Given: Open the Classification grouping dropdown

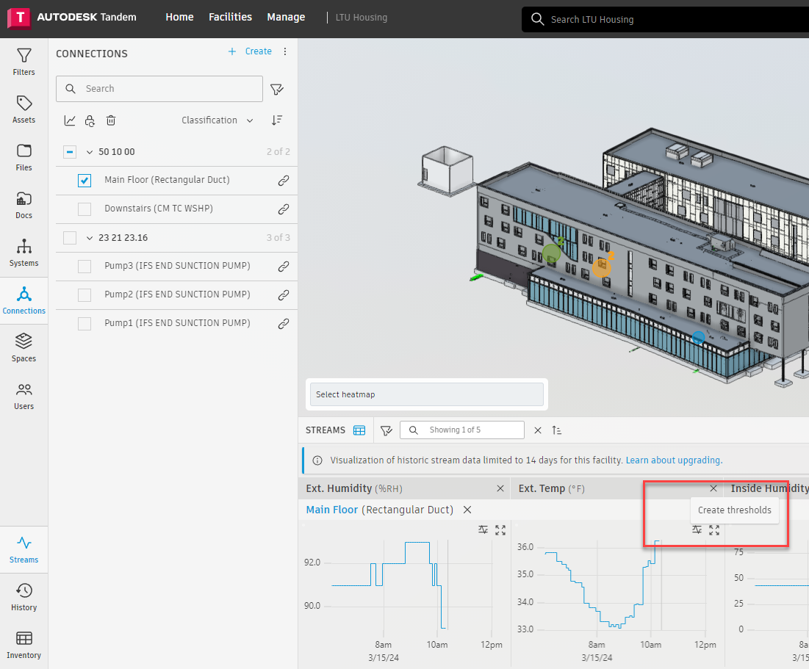Looking at the screenshot, I should pyautogui.click(x=217, y=120).
